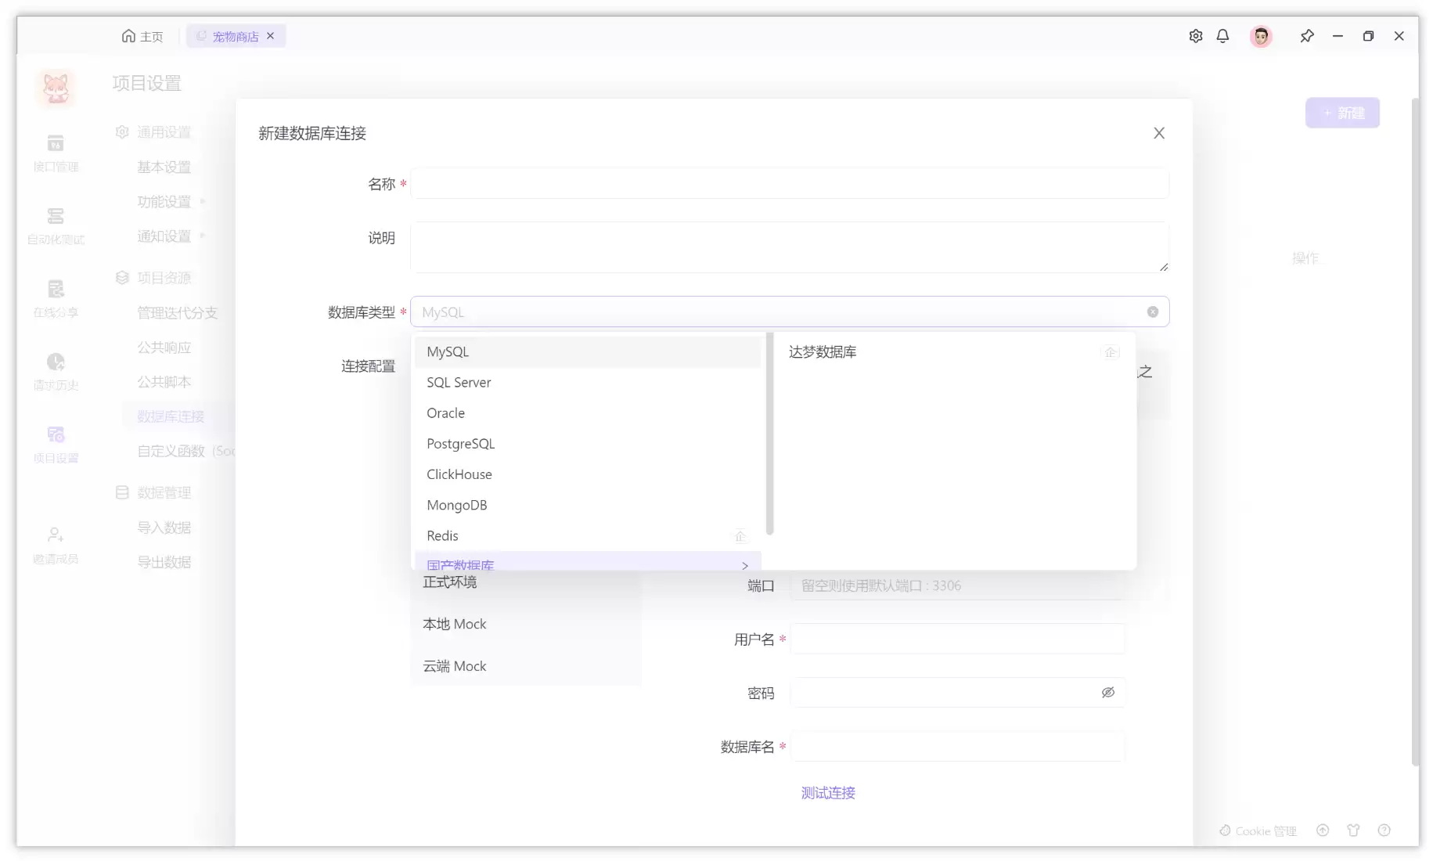
Task: Click the 名称 input field
Action: [789, 184]
